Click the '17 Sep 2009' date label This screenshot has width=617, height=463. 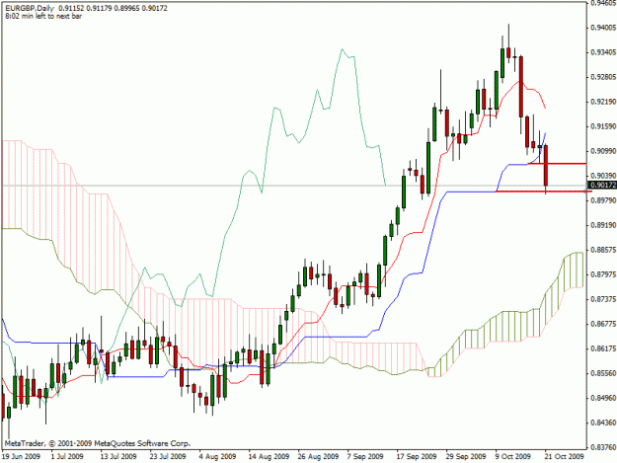click(x=417, y=456)
